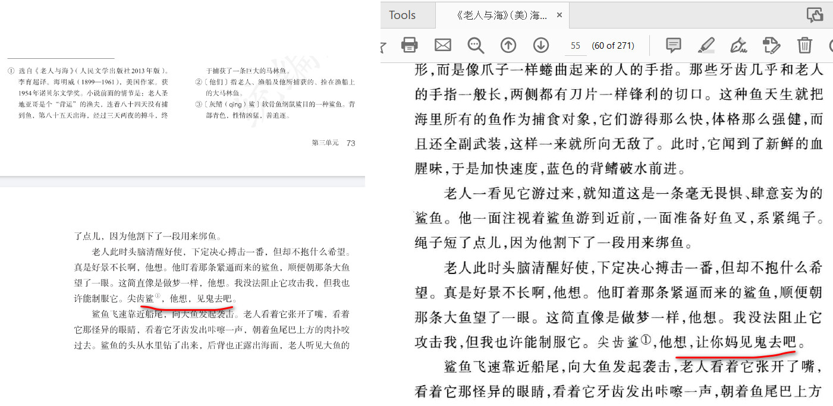The height and width of the screenshot is (406, 833).
Task: Switch to the Tools tab
Action: click(402, 15)
